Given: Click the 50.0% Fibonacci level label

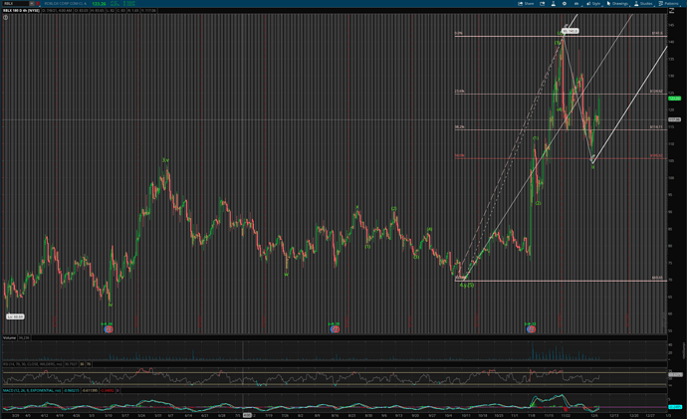Looking at the screenshot, I should pyautogui.click(x=459, y=156).
